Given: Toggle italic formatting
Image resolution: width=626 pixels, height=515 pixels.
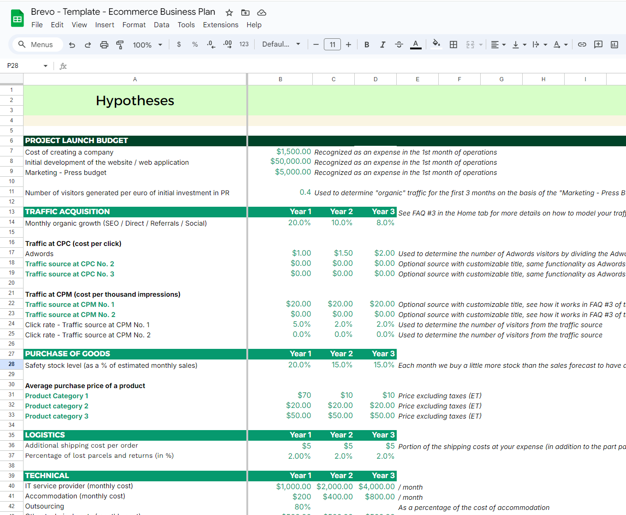Looking at the screenshot, I should (x=382, y=44).
